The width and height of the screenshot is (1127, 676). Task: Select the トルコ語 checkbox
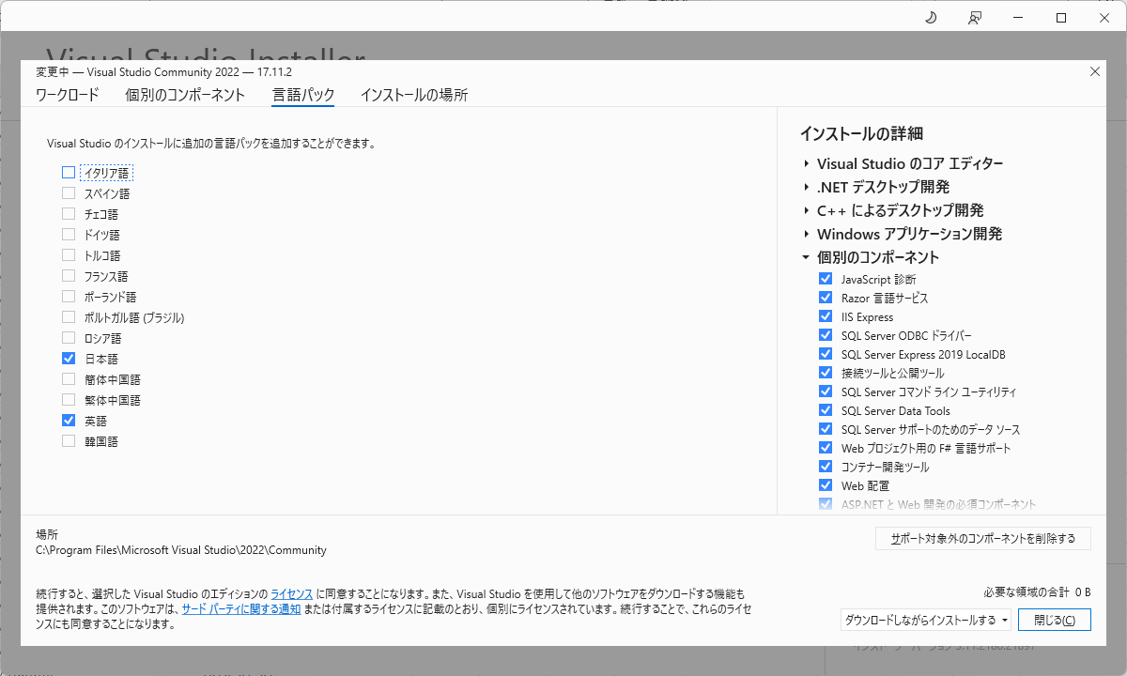(69, 255)
